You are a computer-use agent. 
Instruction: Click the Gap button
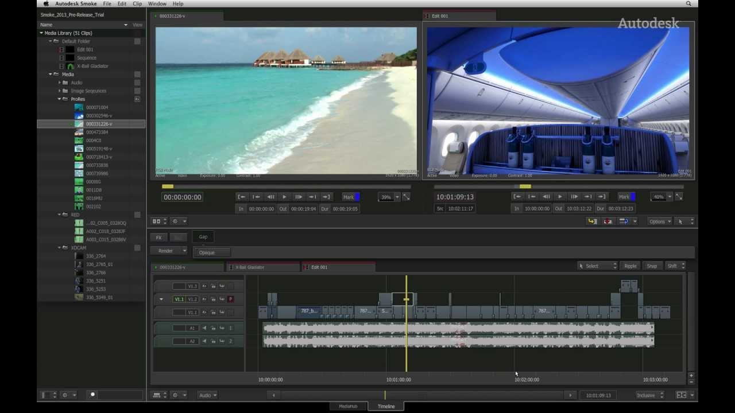(203, 237)
